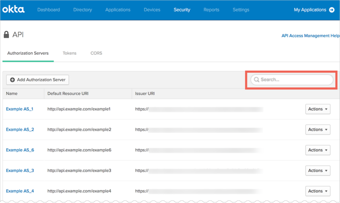The image size is (340, 203).
Task: Open the Example AS_6 server
Action: click(20, 150)
